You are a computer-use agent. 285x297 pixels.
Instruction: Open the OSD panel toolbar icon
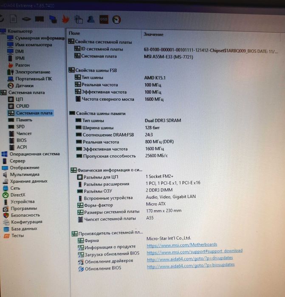[104, 20]
